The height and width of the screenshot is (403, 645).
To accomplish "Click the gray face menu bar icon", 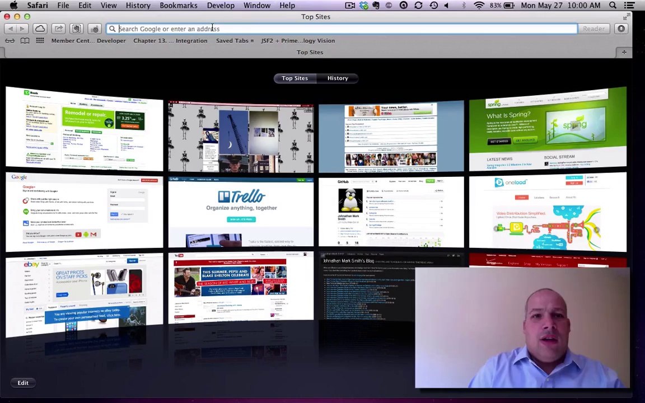I will [389, 6].
